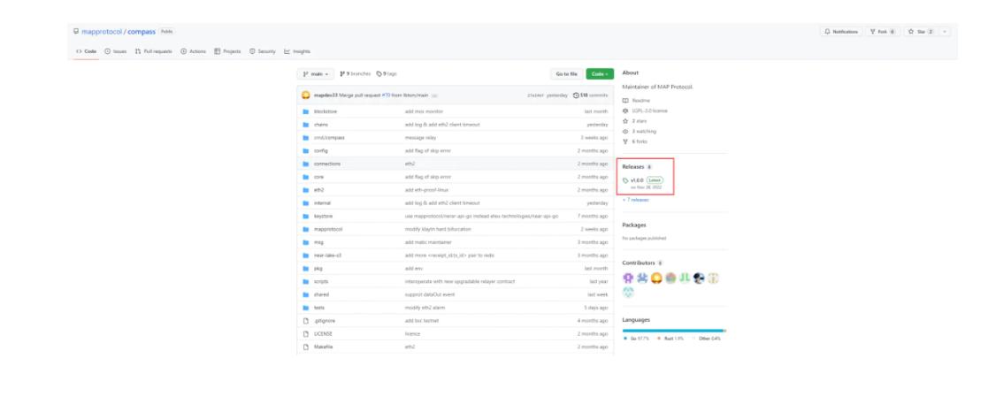Click the 9 tags icon link
The image size is (996, 404).
point(379,74)
